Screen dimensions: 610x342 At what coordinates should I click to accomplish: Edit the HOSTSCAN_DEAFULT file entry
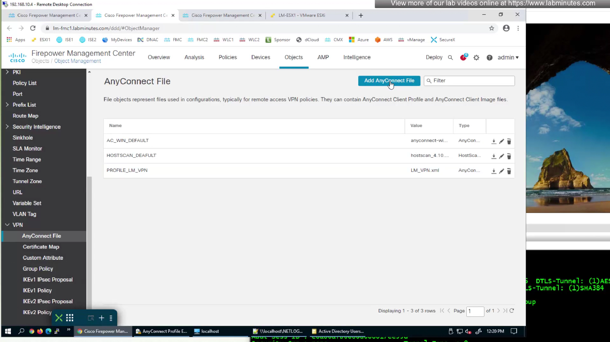501,156
